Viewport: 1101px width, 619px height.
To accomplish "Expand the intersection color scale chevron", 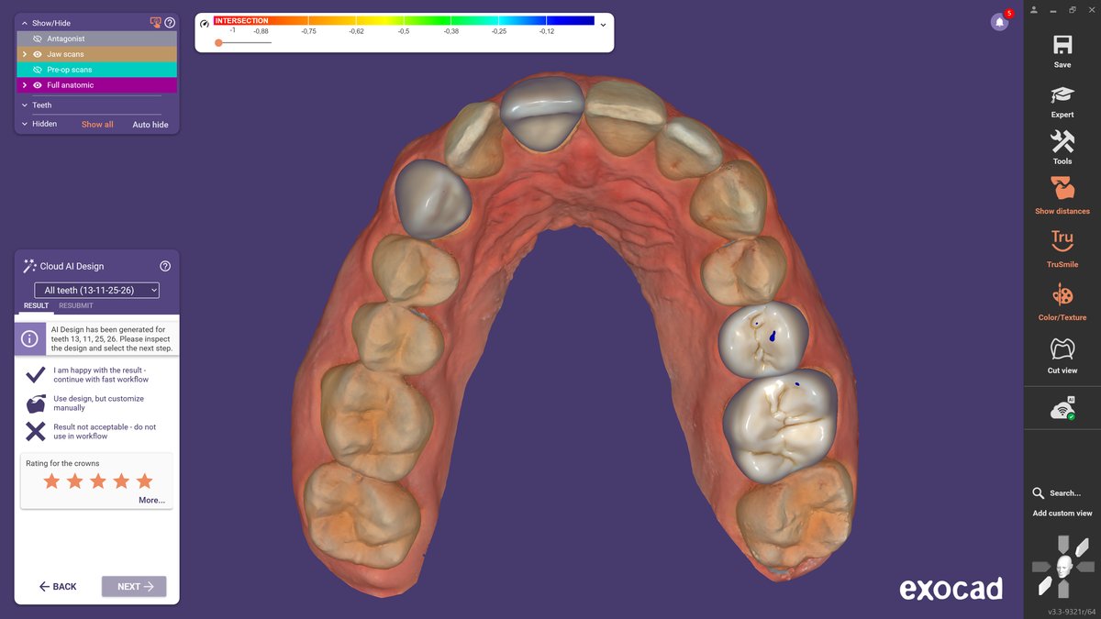I will point(603,25).
